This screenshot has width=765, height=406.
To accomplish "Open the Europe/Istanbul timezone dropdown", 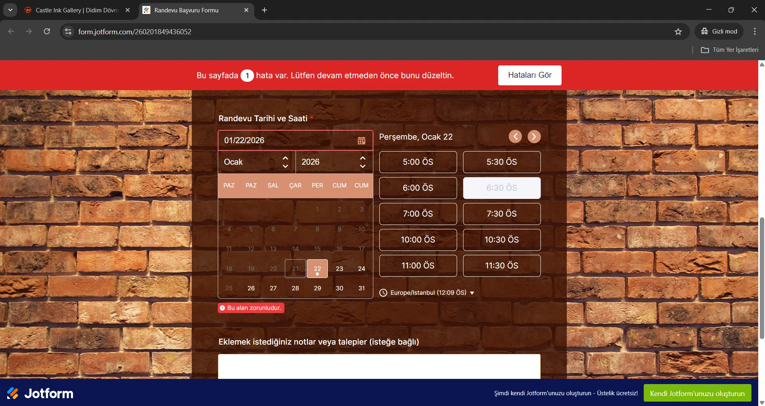I will 471,293.
